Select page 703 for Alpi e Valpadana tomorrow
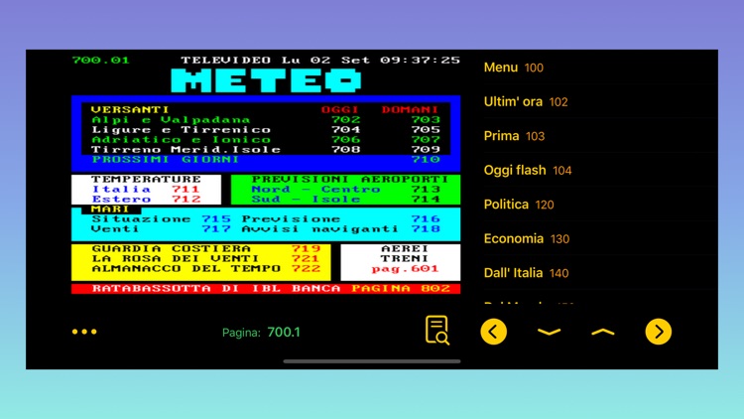The width and height of the screenshot is (744, 419). [426, 120]
